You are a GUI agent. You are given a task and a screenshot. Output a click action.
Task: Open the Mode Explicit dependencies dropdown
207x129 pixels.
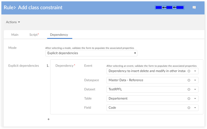[x=91, y=53]
